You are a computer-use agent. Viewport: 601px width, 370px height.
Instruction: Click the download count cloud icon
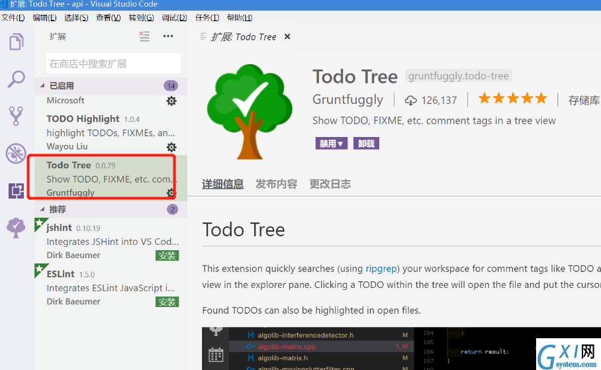pyautogui.click(x=410, y=101)
